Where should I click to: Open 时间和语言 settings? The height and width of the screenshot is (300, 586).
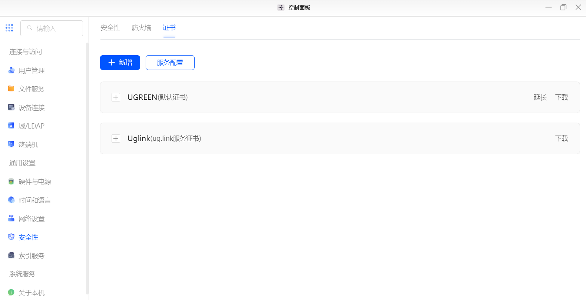coord(35,200)
